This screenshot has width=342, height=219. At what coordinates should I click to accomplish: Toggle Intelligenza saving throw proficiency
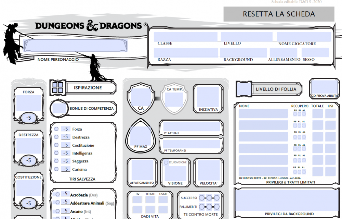point(56,153)
